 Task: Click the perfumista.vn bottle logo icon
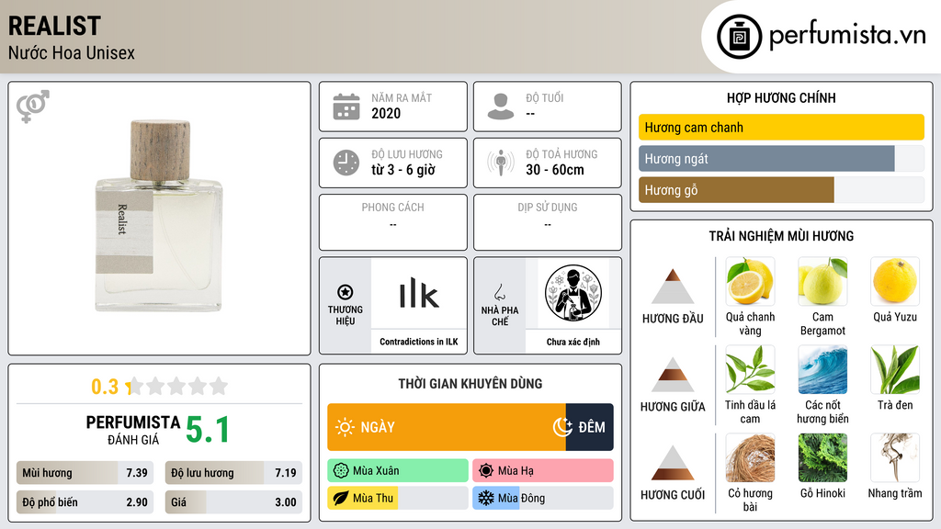pos(739,37)
